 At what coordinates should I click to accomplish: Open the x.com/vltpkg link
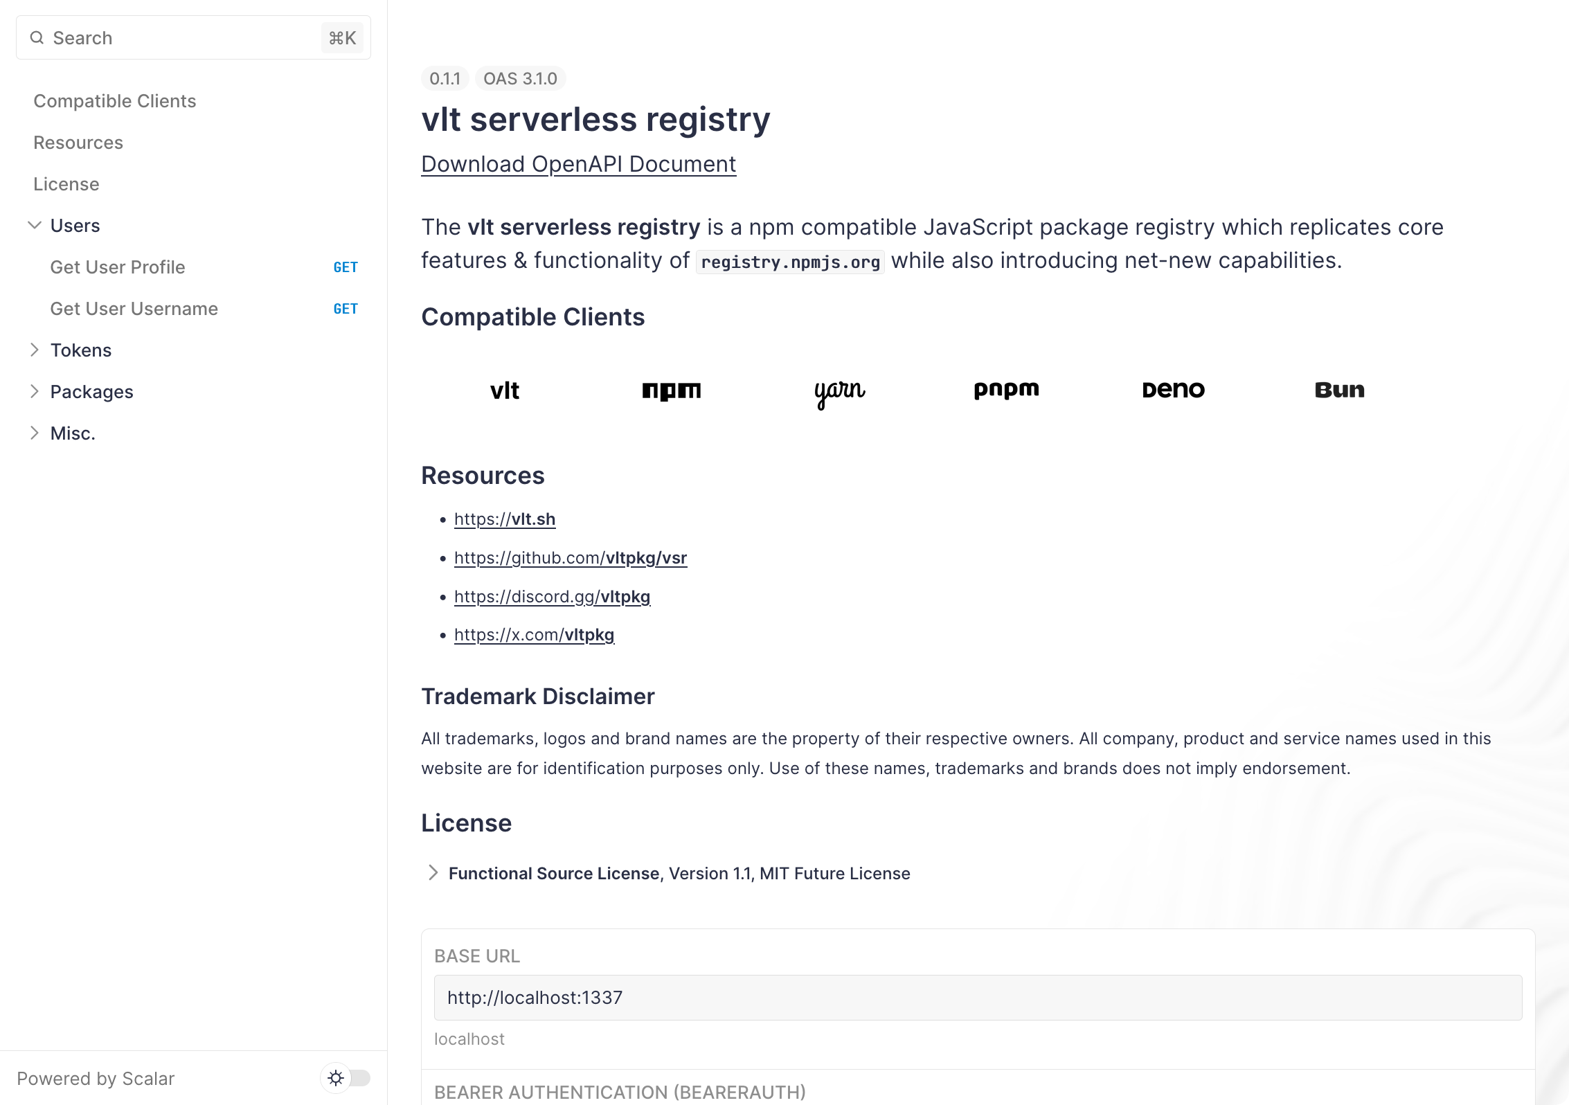click(534, 635)
